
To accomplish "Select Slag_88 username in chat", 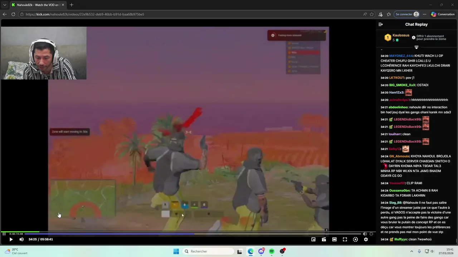I will 395,203.
